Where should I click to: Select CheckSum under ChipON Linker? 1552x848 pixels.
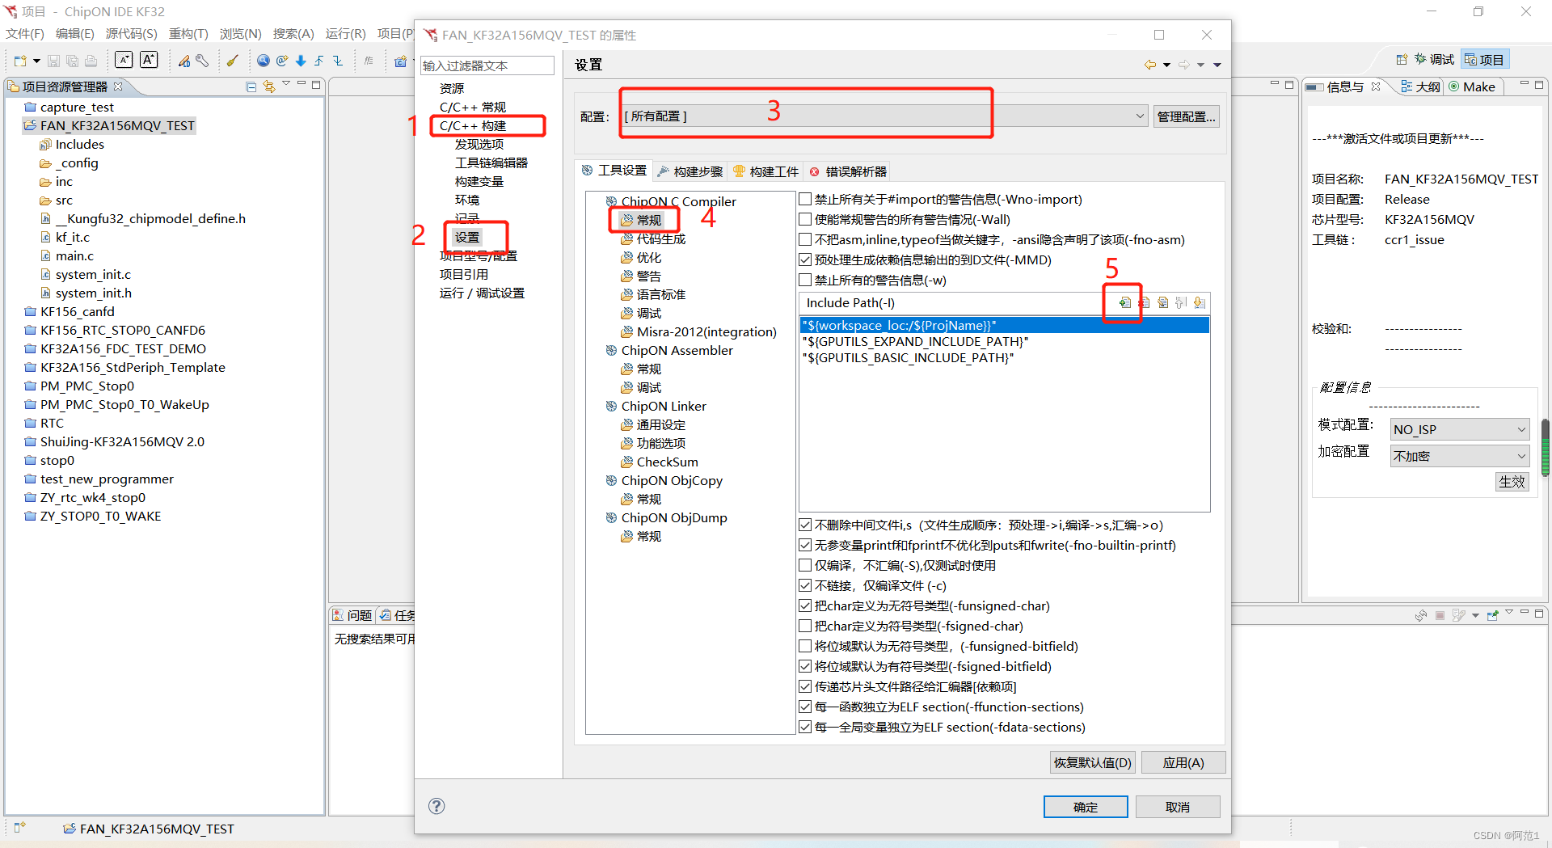click(667, 462)
